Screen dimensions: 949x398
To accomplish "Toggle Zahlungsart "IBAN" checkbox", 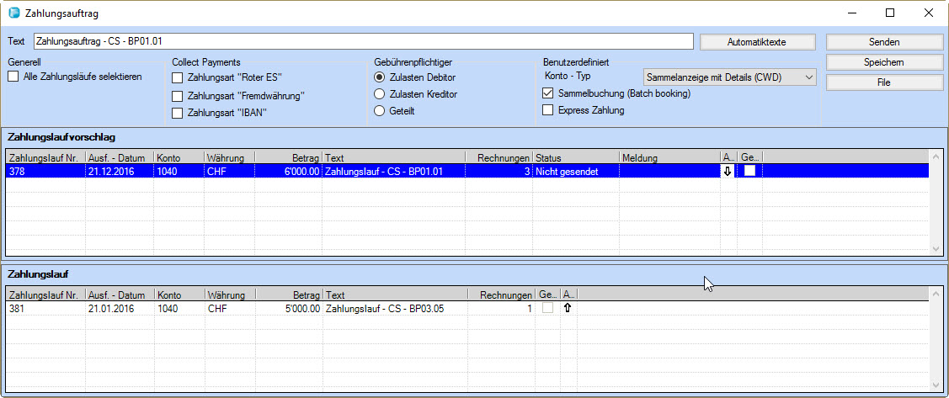I will 177,113.
